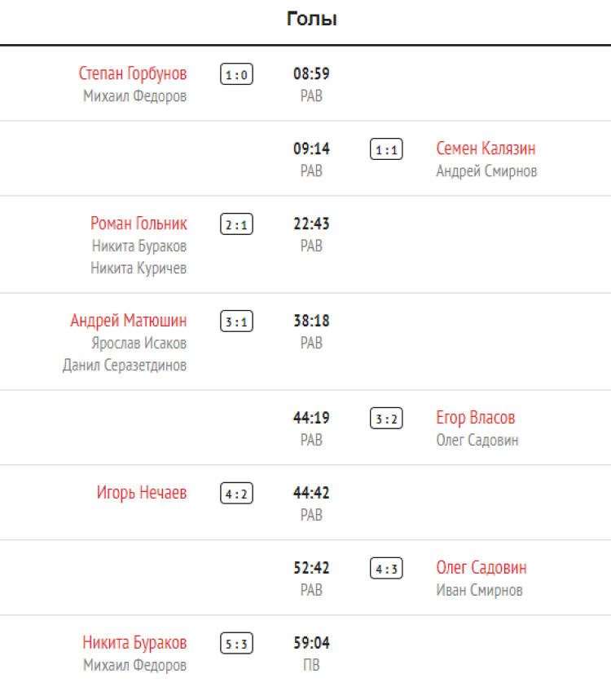Click the 3:1 score badge
Screen dimensions: 611x696
(236, 321)
